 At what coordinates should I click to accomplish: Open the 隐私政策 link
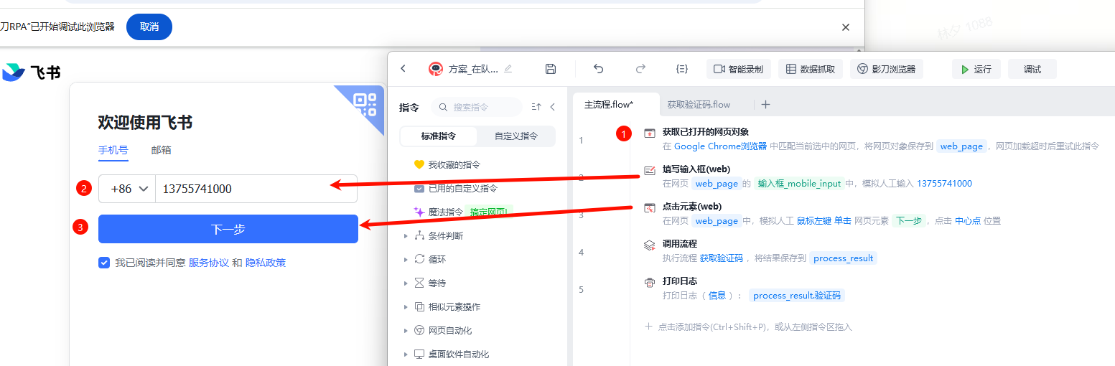click(266, 263)
